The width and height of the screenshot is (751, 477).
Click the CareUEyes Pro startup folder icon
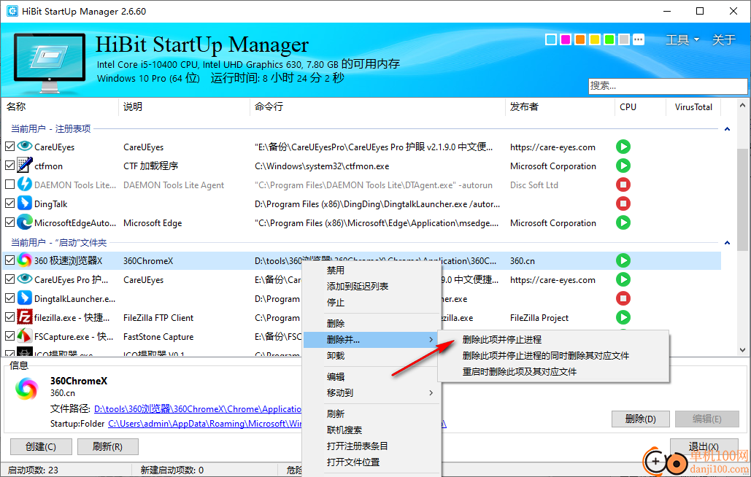click(x=25, y=279)
